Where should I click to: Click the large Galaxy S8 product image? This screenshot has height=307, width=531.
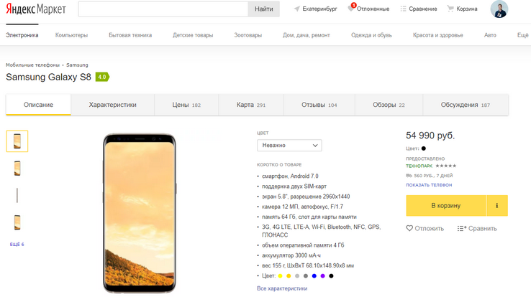(x=140, y=213)
